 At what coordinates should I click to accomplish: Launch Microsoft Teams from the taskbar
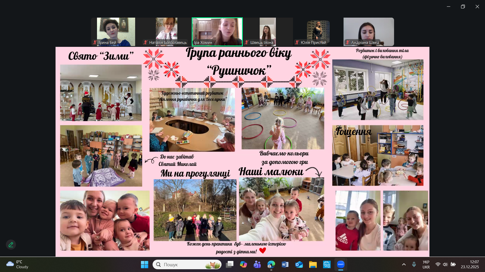tap(257, 264)
